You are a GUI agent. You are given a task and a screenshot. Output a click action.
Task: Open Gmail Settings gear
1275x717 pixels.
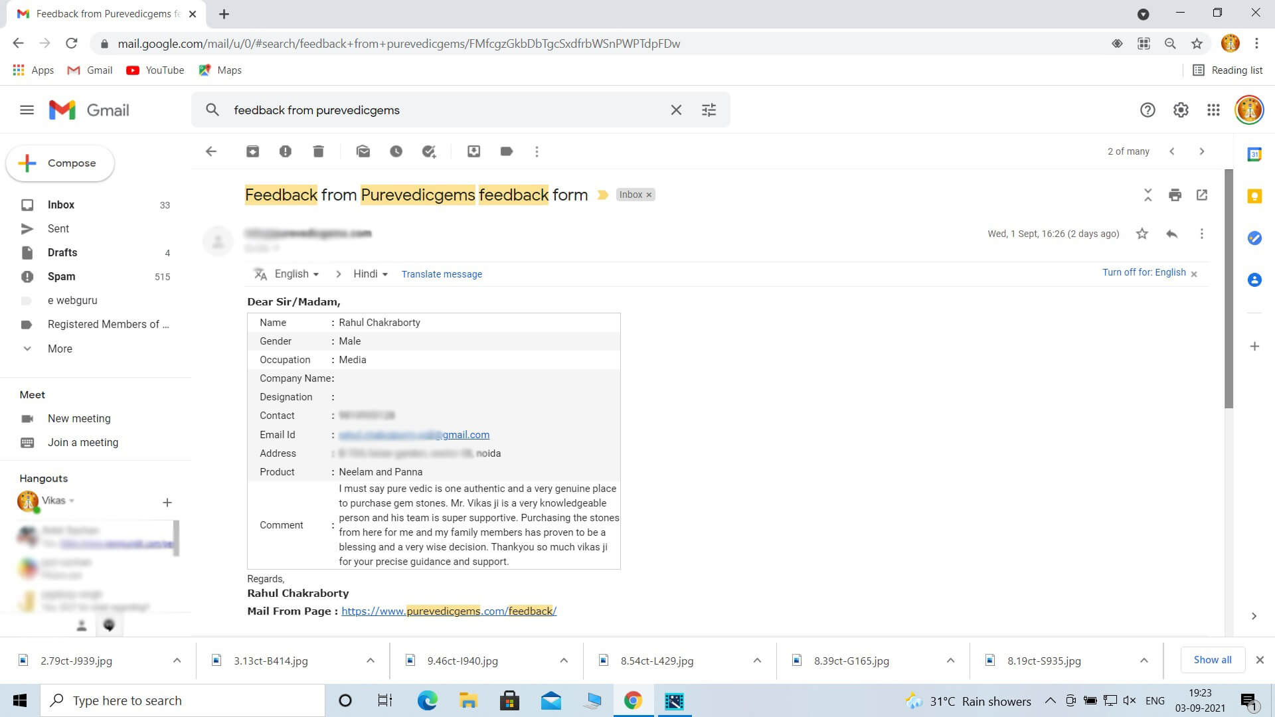tap(1181, 110)
